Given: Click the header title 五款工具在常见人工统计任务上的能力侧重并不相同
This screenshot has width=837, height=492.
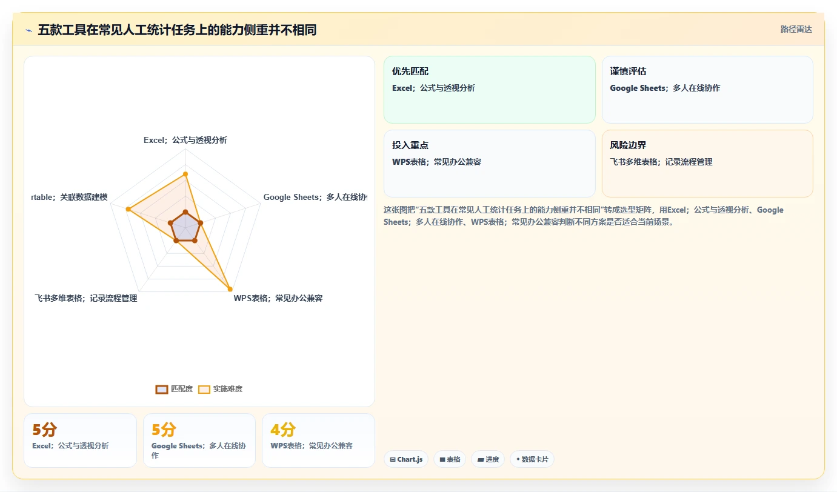Looking at the screenshot, I should click(177, 30).
